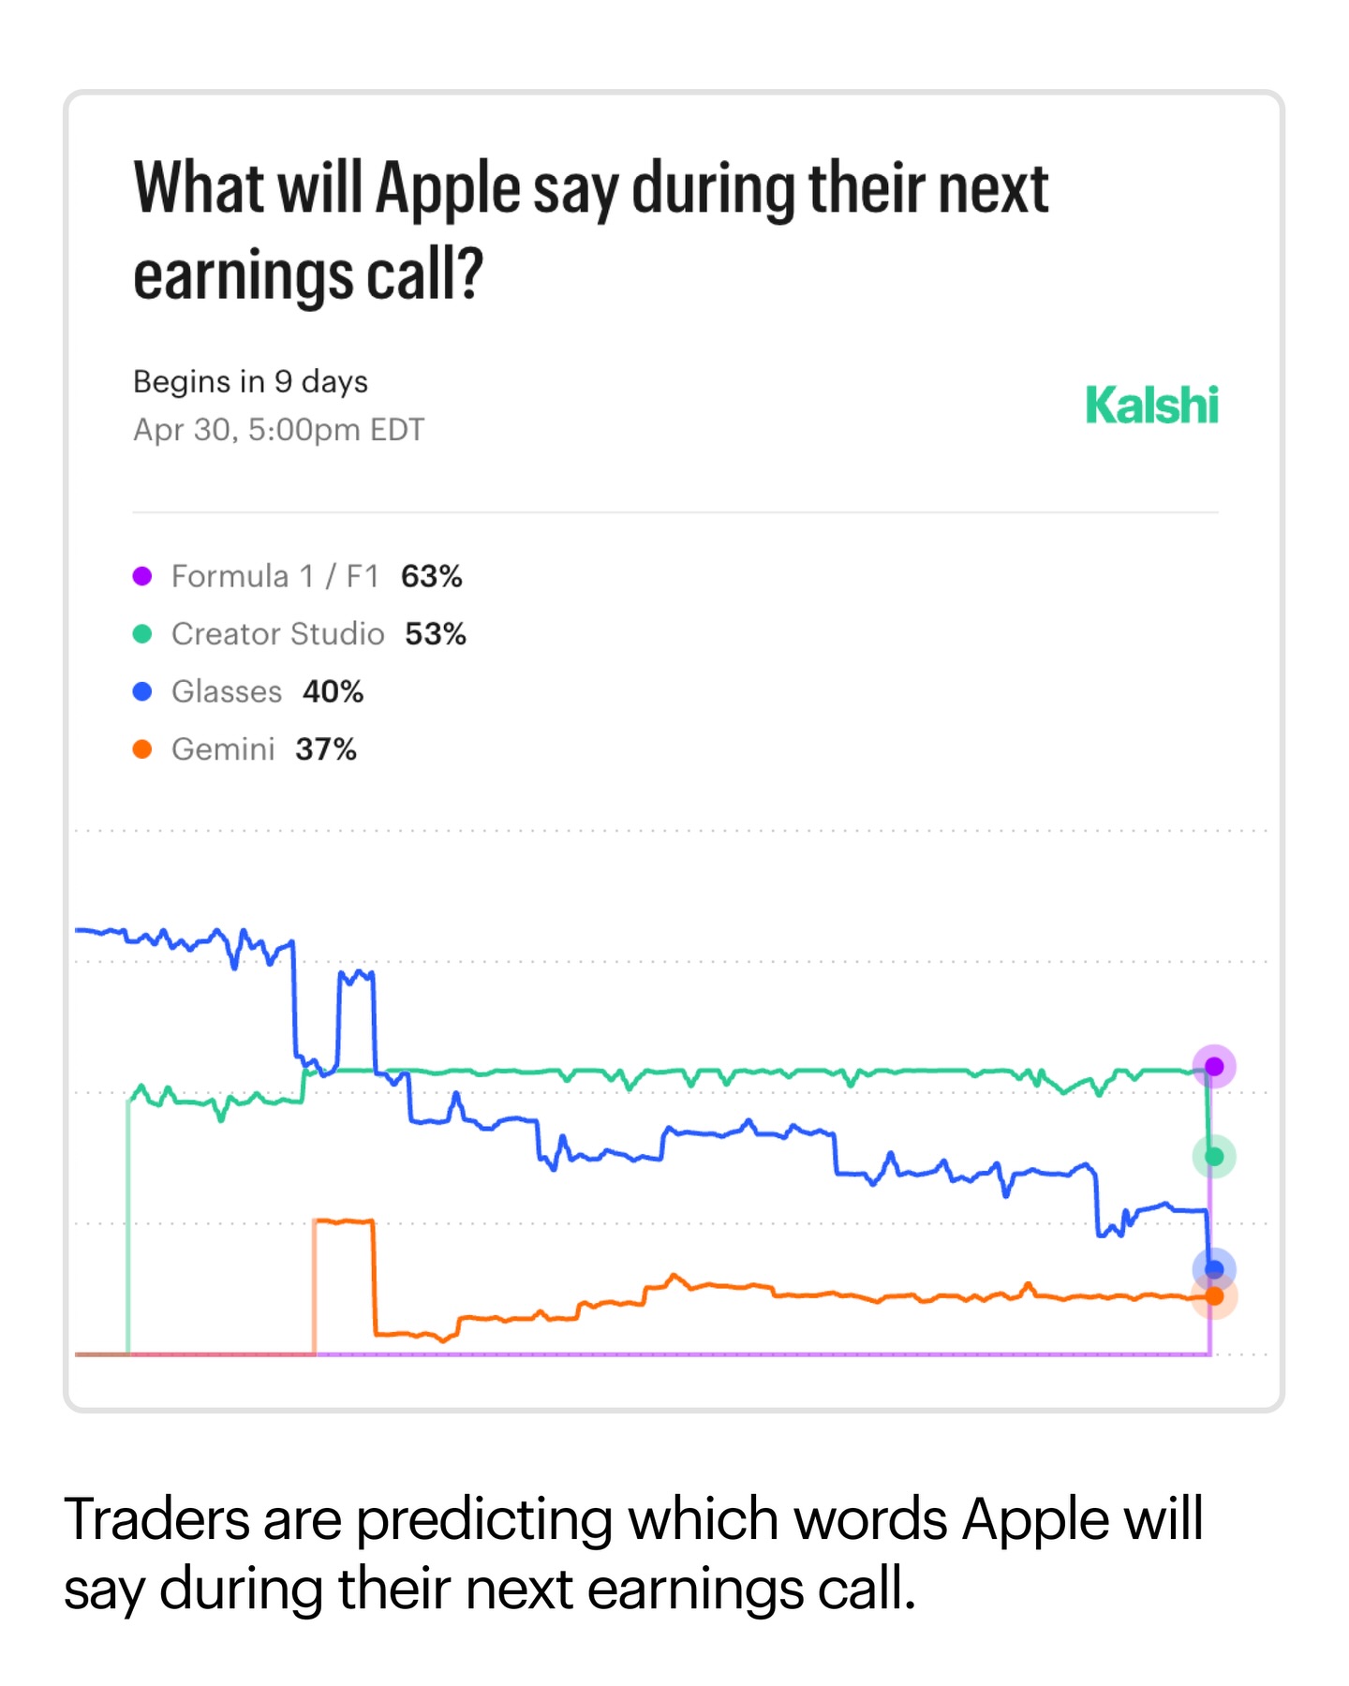Open the Apple earnings call market title
The height and width of the screenshot is (1686, 1349).
(590, 230)
